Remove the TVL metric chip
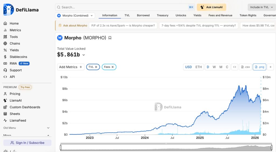Viewport: 276px width, 152px height. click(x=96, y=67)
